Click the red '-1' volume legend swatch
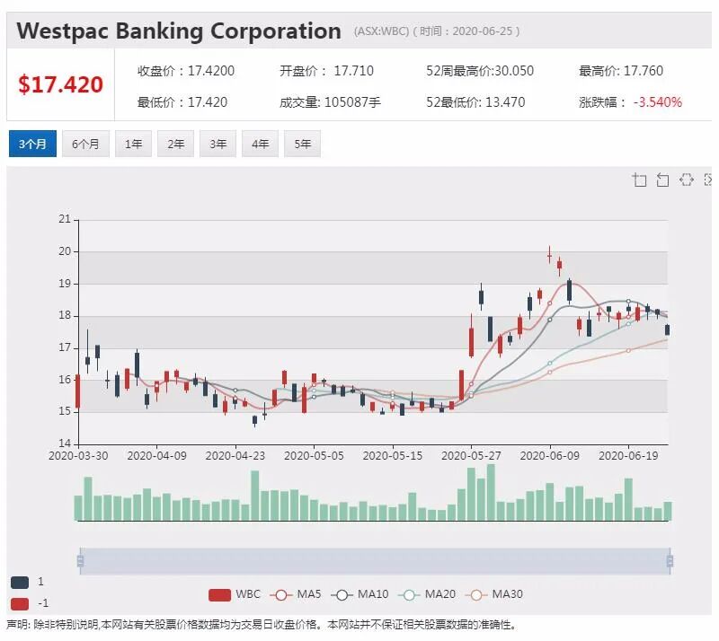Screen dimensions: 719x641 20,604
